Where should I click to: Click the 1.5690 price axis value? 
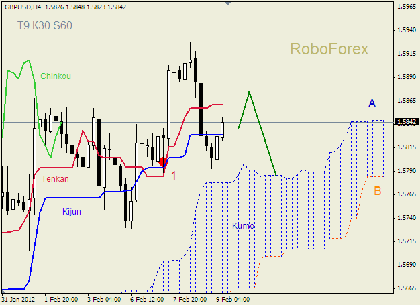(x=407, y=265)
